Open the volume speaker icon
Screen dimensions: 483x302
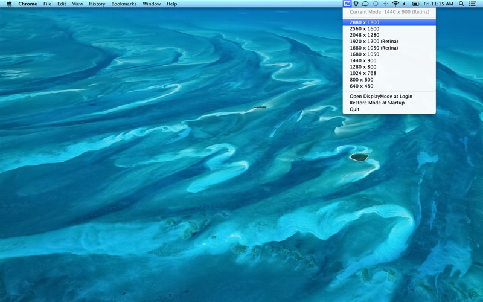click(405, 4)
